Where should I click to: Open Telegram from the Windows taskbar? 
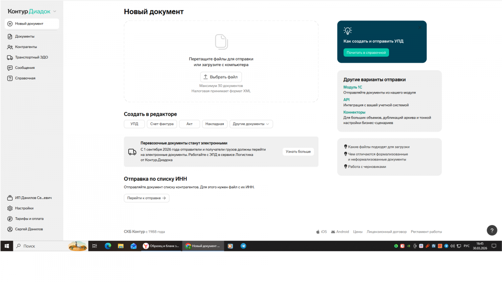tap(243, 246)
